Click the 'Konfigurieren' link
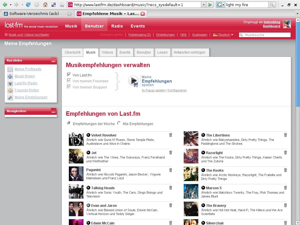This screenshot has width=300, height=225. (x=177, y=90)
